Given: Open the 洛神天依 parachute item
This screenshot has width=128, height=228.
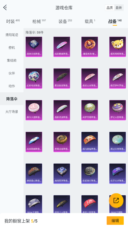Looking at the screenshot, I should pos(34,47).
